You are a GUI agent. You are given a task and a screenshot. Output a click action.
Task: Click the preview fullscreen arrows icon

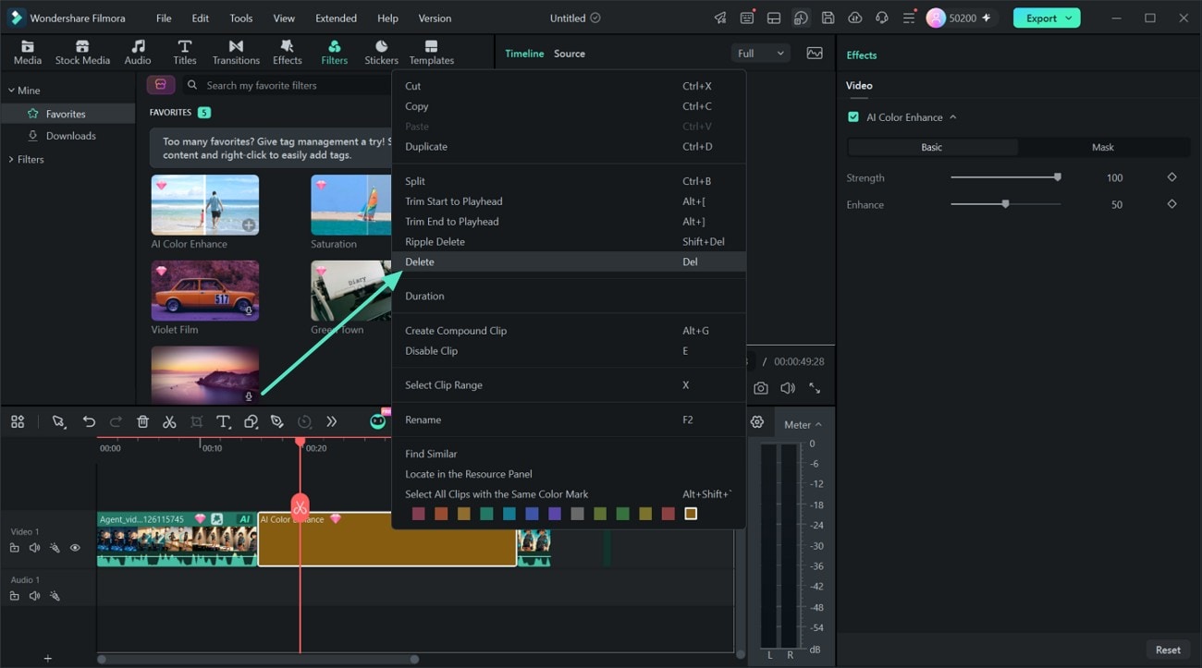(x=815, y=388)
